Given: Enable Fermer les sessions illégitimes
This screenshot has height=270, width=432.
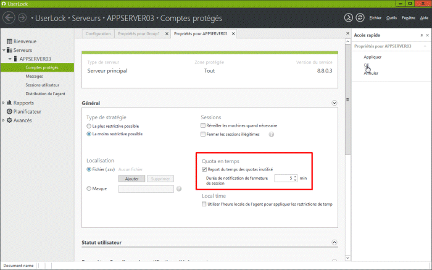Looking at the screenshot, I should pos(203,134).
